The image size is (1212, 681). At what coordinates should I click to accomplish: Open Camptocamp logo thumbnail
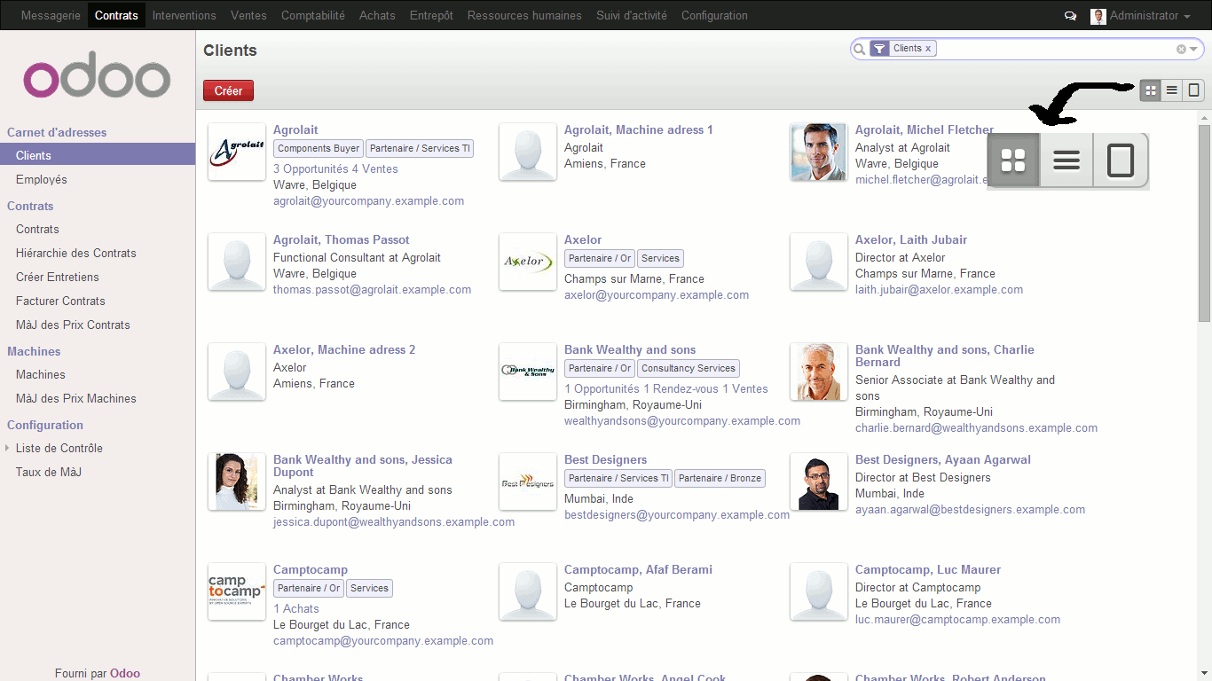click(x=237, y=591)
